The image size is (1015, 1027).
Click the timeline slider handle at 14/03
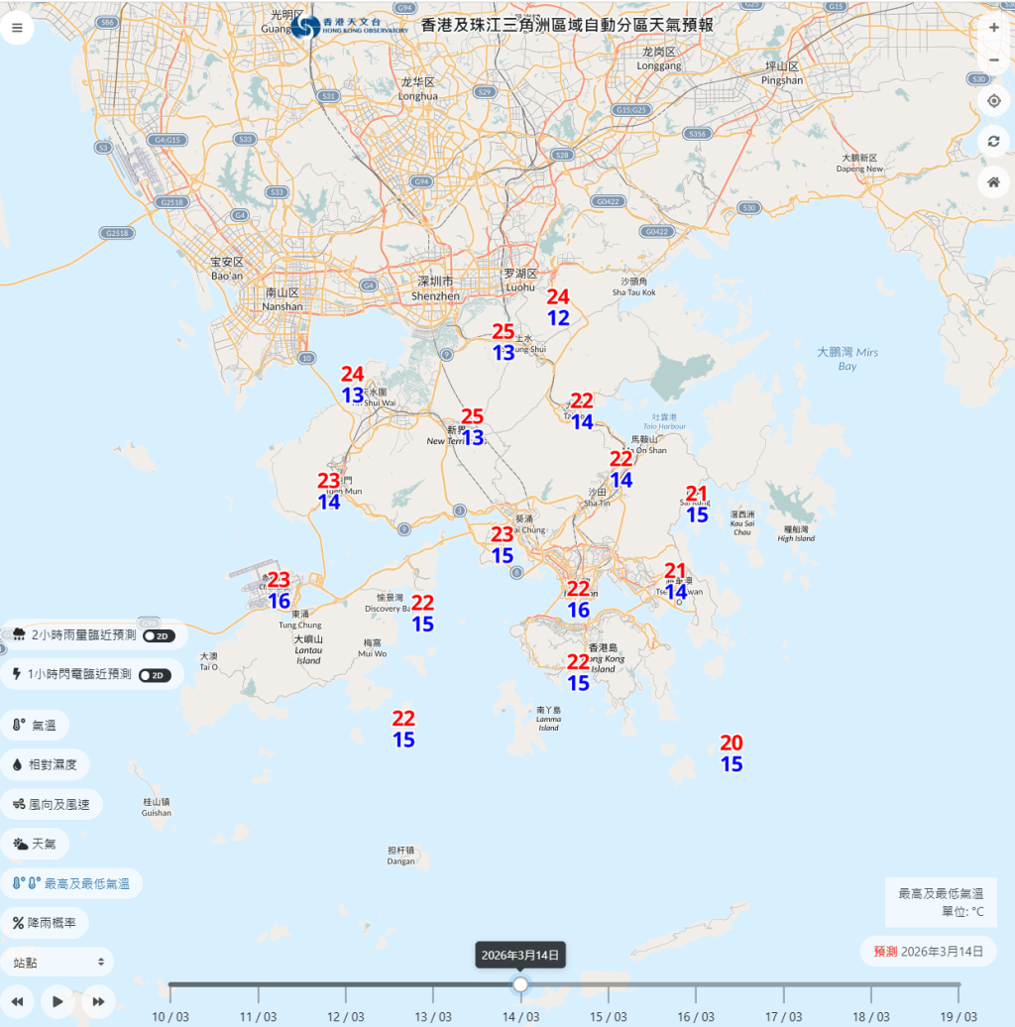pos(521,984)
